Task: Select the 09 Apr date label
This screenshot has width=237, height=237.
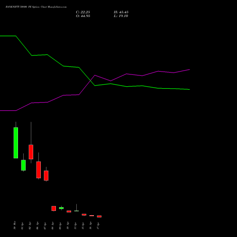Action: (60, 226)
